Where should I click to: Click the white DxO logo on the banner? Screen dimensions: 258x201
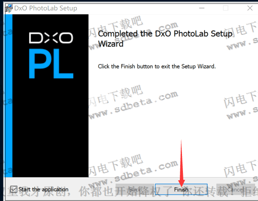coord(51,38)
